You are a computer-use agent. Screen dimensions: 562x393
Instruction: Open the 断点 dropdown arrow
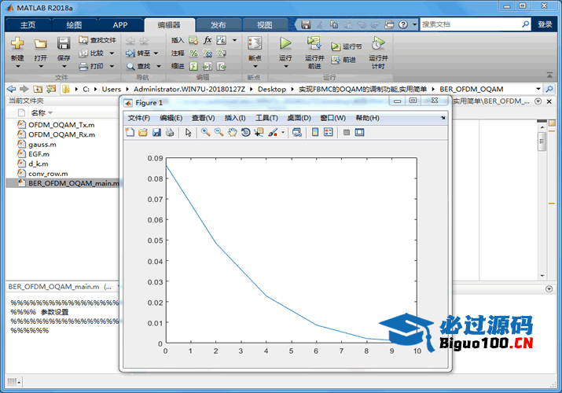point(255,66)
